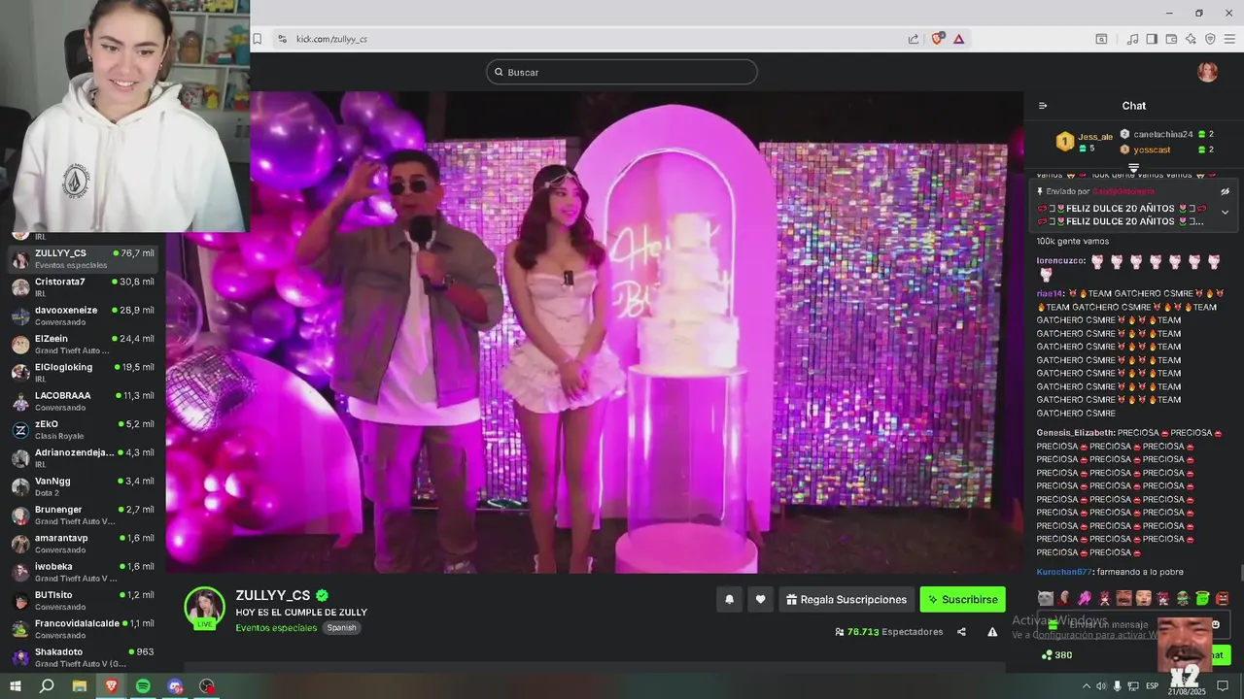Open zEkO Clash Royale channel

tap(83, 429)
